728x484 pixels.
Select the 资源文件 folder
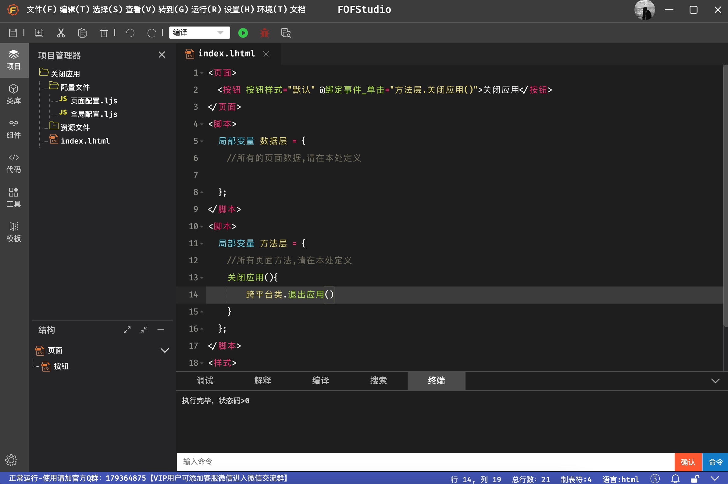coord(75,127)
